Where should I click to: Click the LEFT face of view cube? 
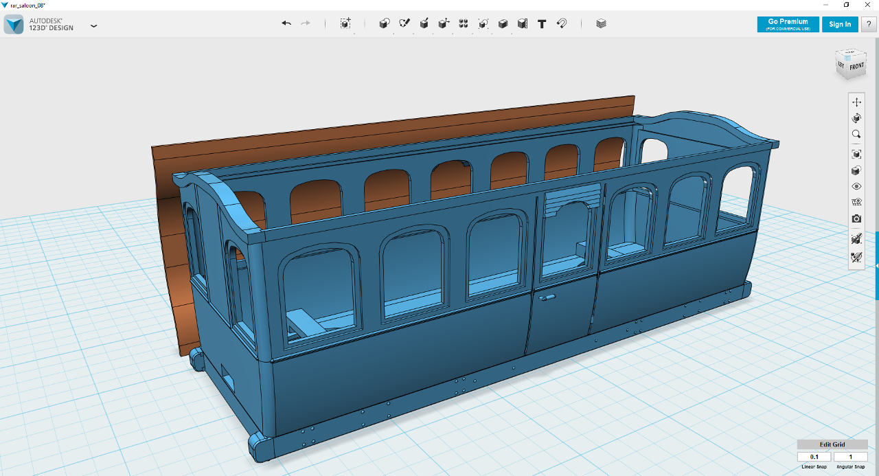[x=841, y=65]
